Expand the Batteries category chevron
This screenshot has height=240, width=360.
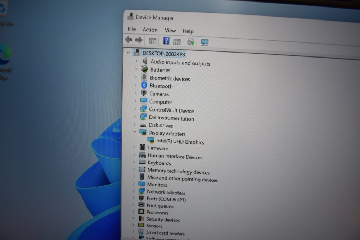(136, 69)
